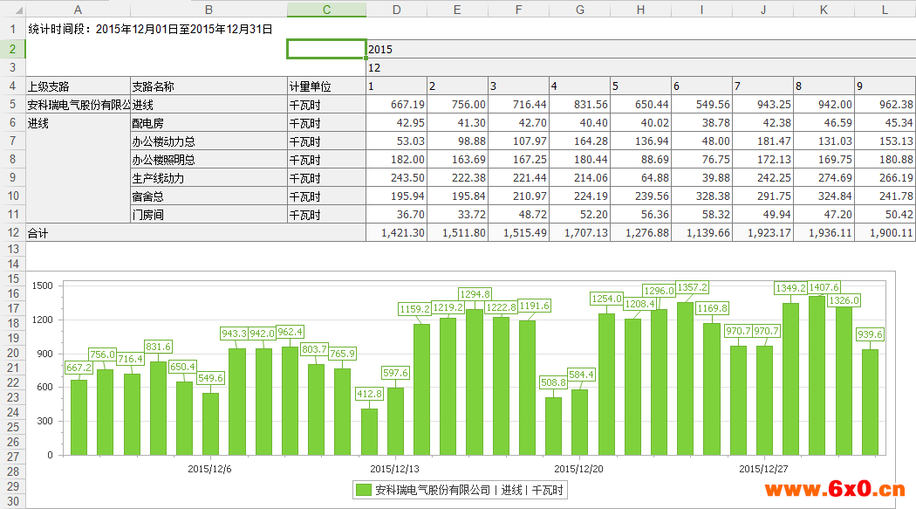The width and height of the screenshot is (916, 509).
Task: Click the cell containing 2015
Action: click(x=641, y=49)
